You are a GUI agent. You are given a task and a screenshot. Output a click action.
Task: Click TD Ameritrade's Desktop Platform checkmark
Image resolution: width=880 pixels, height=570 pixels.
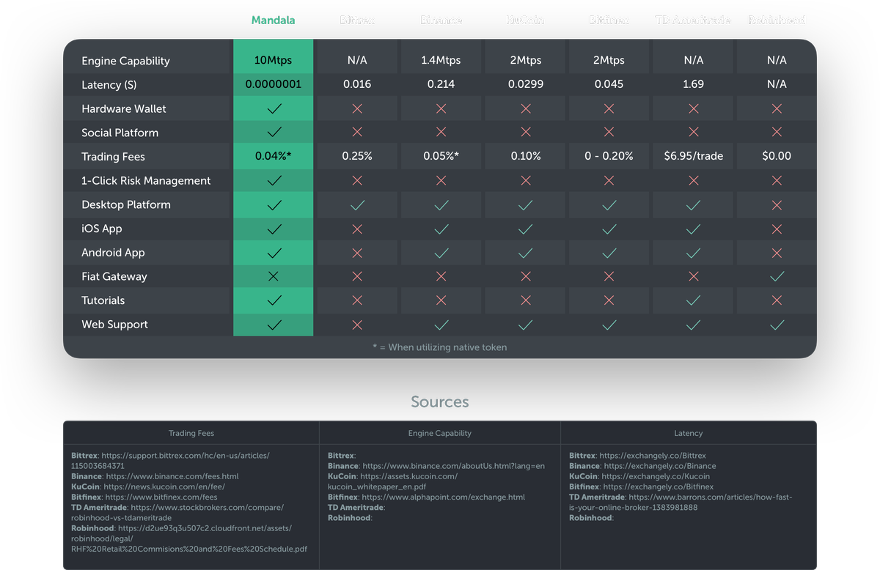tap(693, 205)
